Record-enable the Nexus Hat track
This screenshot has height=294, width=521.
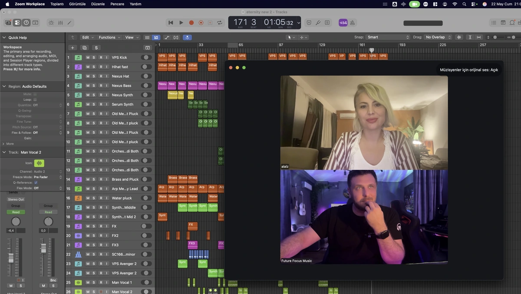pos(101,76)
